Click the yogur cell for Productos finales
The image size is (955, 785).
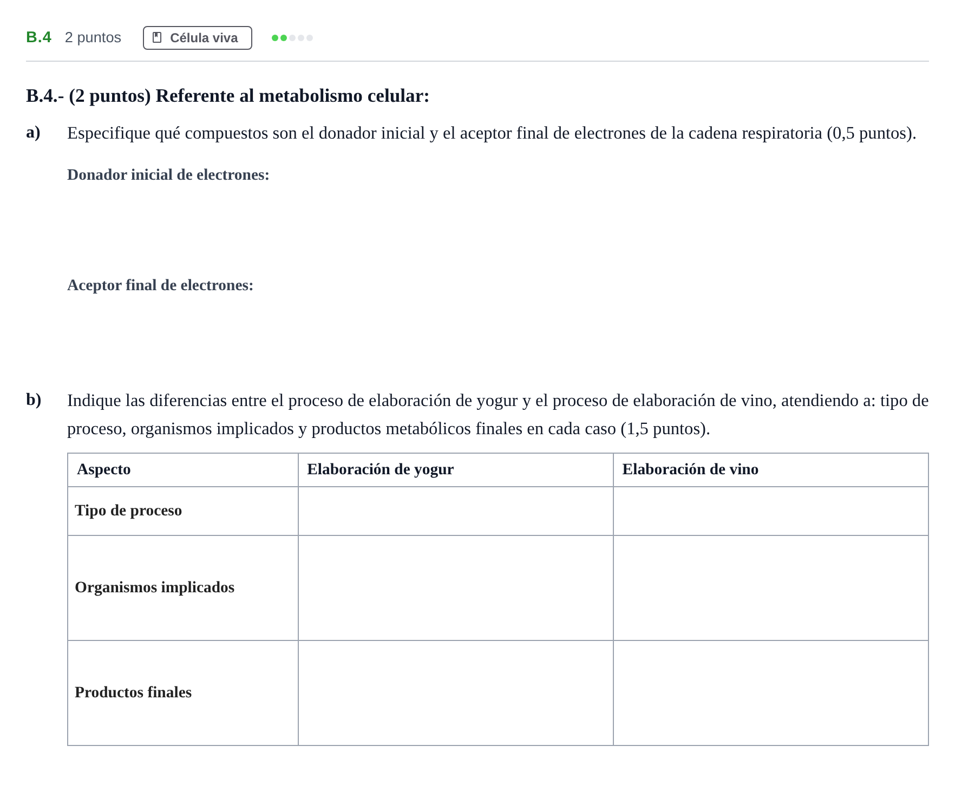pos(455,693)
